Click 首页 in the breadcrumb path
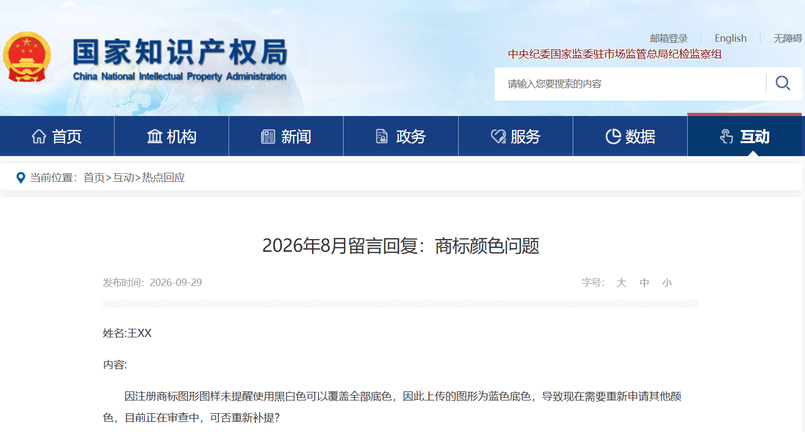The width and height of the screenshot is (805, 432). pyautogui.click(x=94, y=178)
